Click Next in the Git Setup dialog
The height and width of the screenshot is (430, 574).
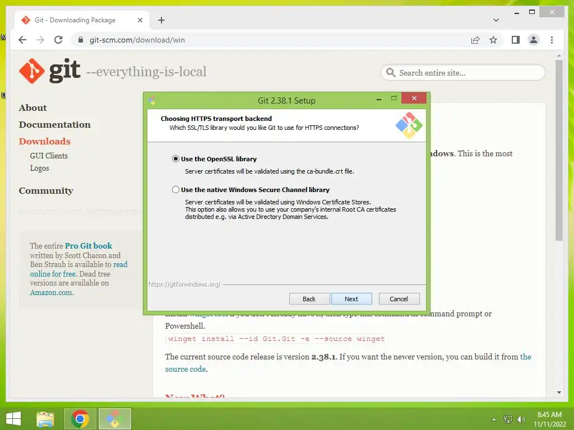coord(351,299)
